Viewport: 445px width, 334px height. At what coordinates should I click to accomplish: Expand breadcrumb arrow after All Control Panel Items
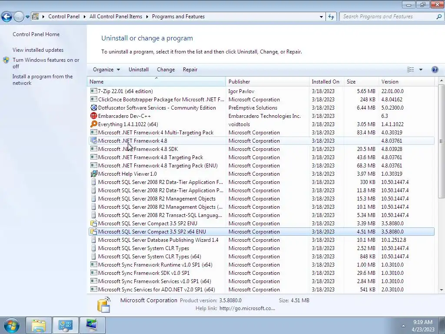click(147, 17)
